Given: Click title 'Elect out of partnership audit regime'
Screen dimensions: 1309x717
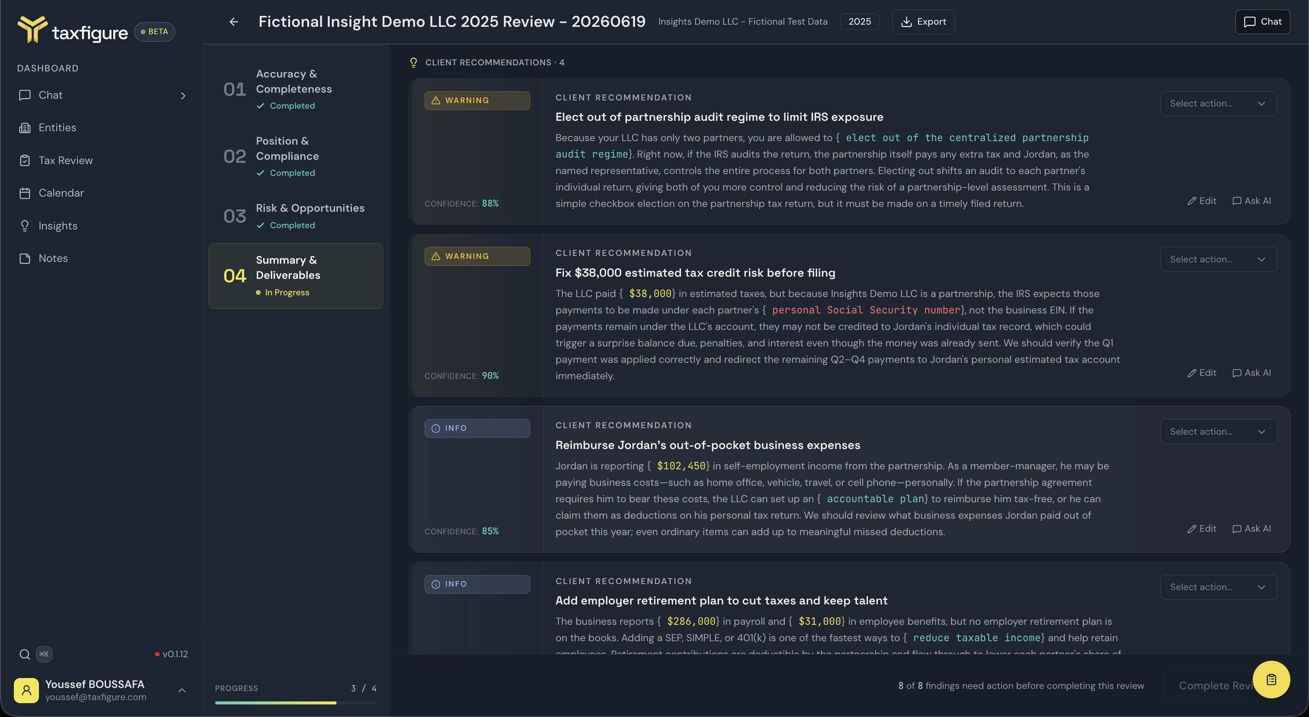Looking at the screenshot, I should click(x=719, y=117).
